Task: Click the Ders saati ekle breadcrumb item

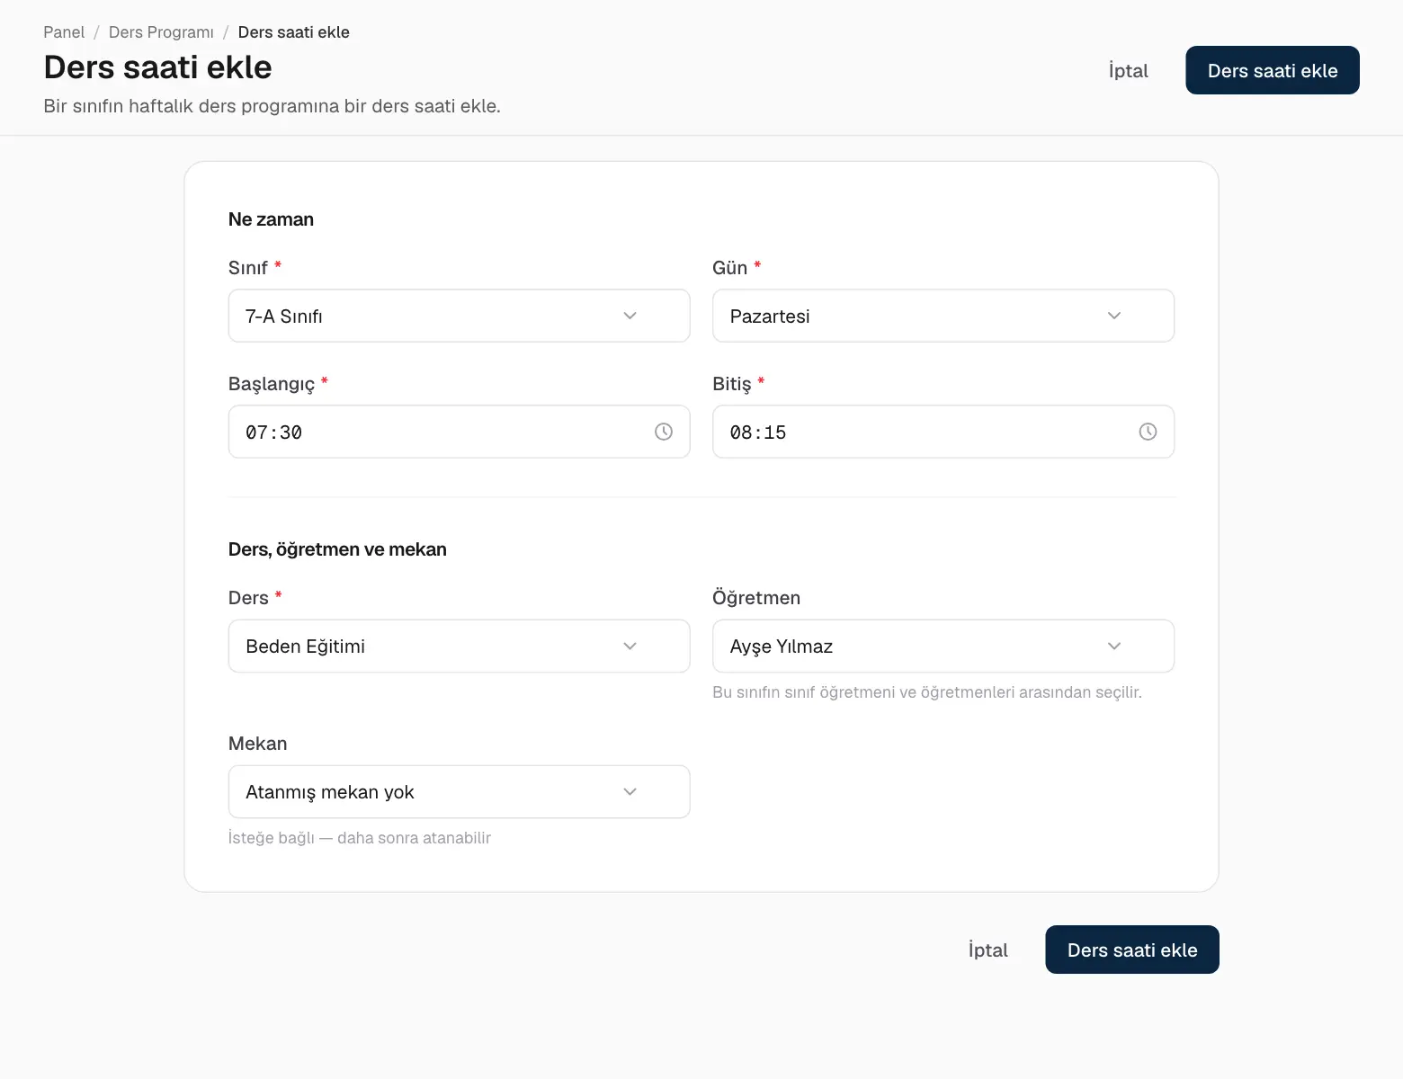Action: [293, 32]
